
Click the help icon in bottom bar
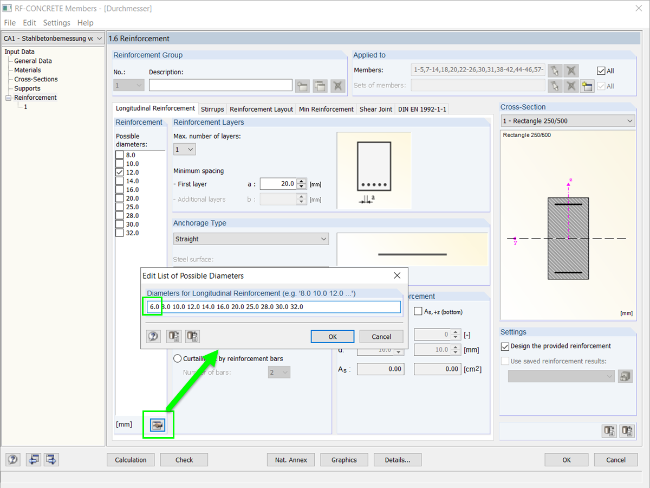[13, 460]
